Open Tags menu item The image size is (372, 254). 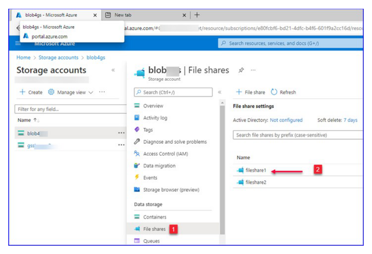point(148,130)
